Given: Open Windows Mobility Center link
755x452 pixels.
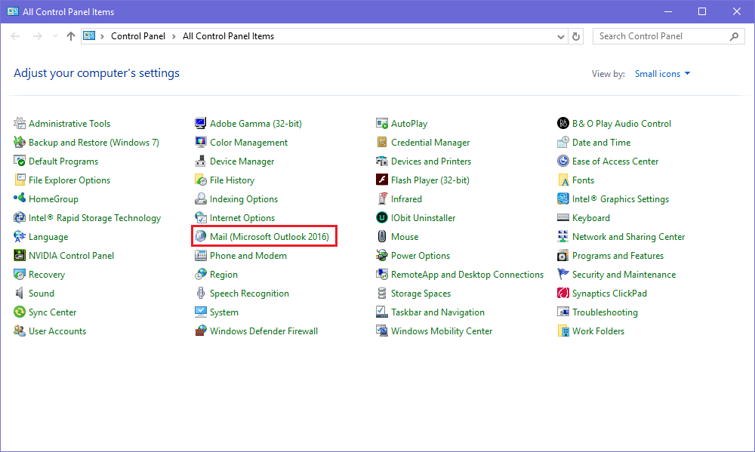Looking at the screenshot, I should point(442,331).
